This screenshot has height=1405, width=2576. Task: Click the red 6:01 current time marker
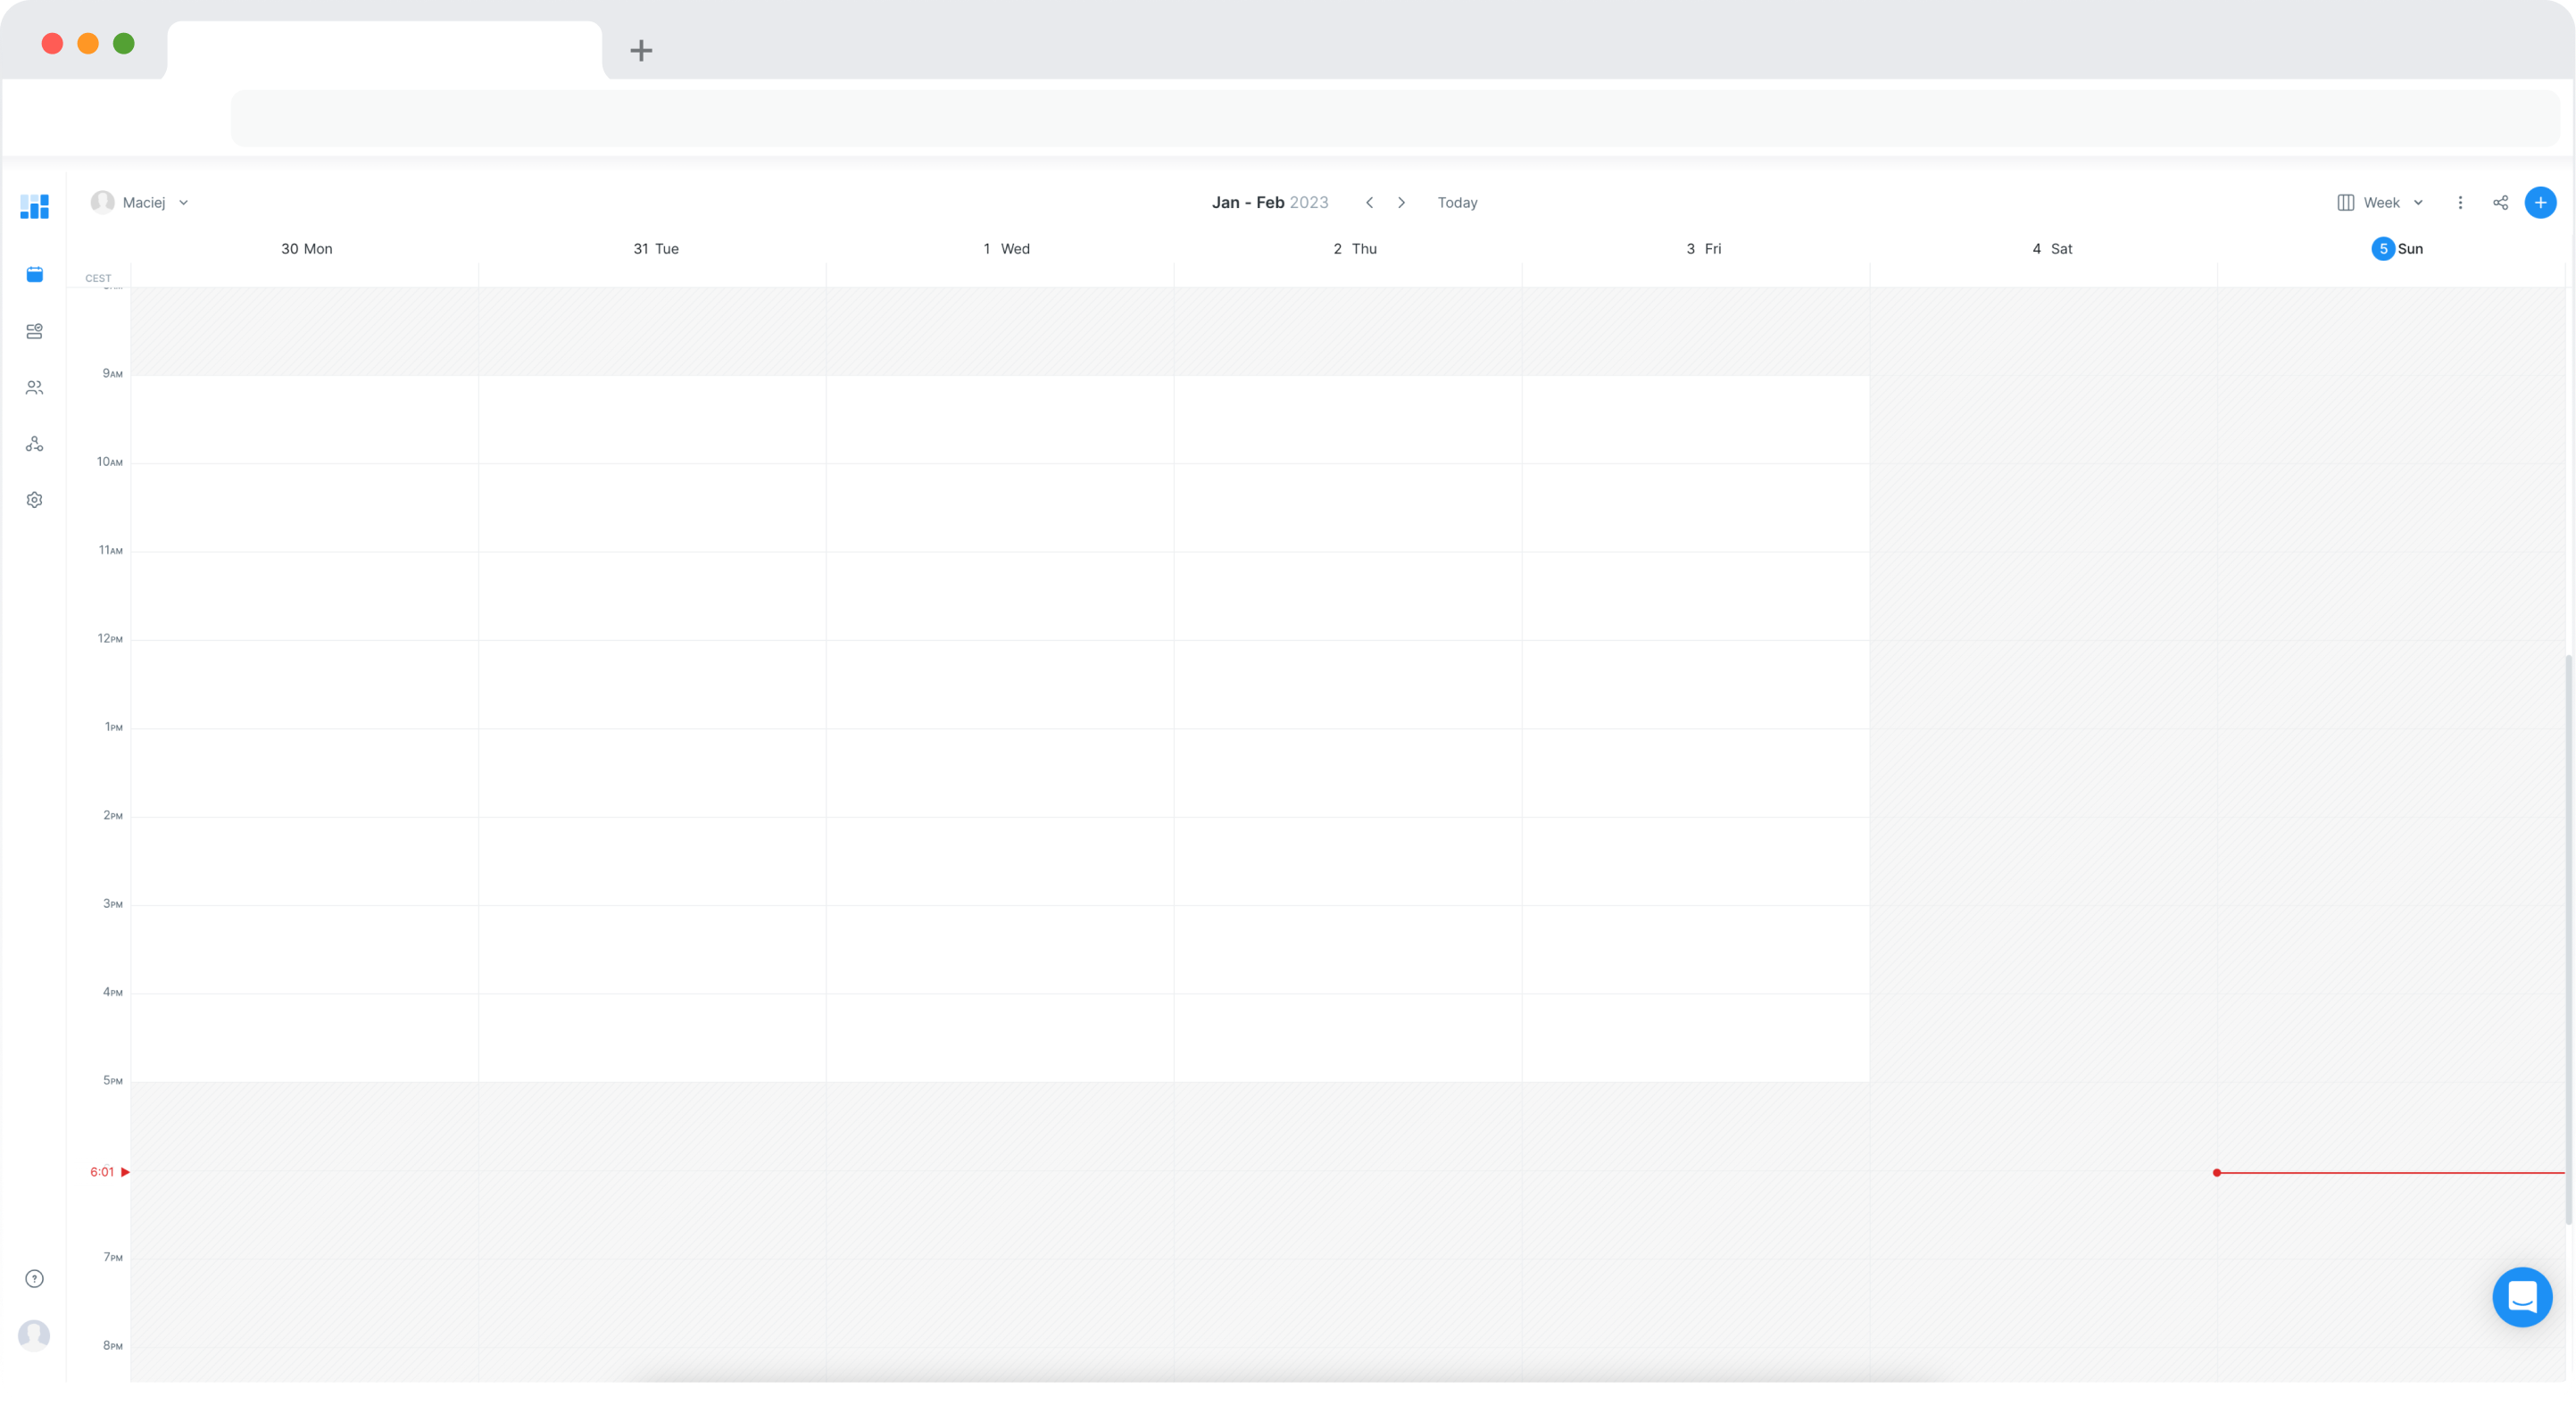point(109,1172)
